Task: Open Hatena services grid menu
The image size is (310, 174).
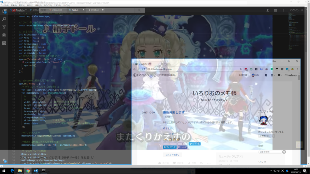Action: pos(272,75)
